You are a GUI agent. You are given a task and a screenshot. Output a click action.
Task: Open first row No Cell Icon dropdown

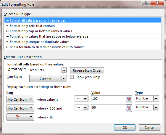coord(20,99)
